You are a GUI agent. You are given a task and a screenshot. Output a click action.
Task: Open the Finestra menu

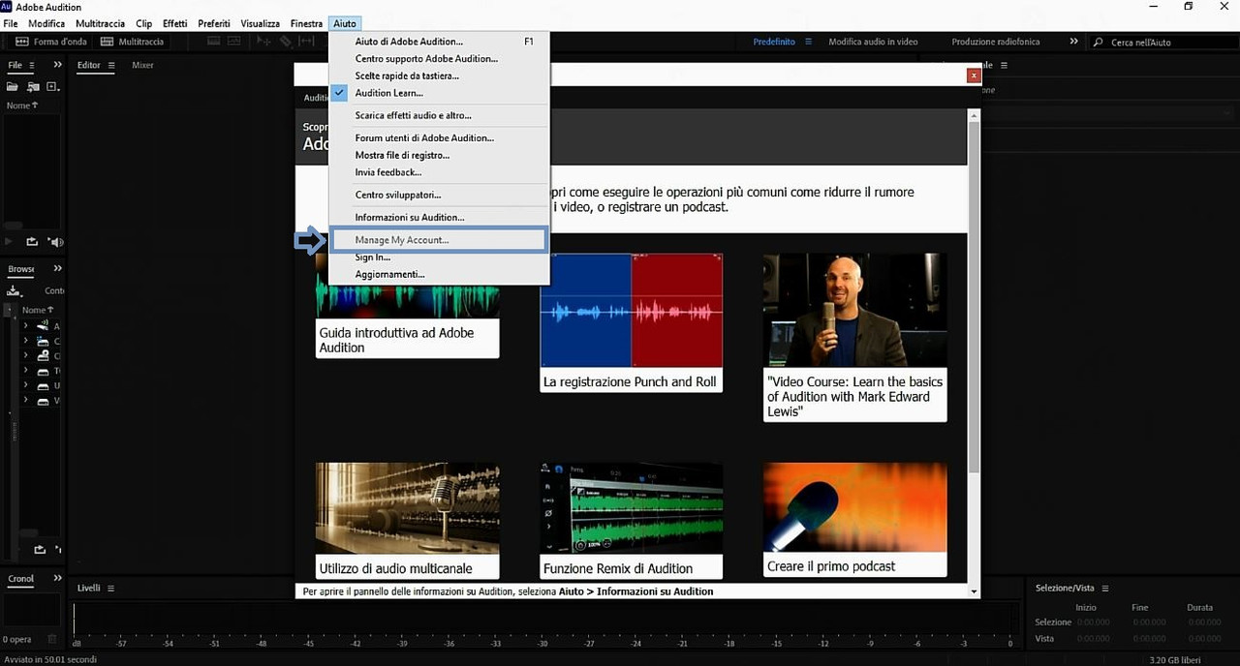pyautogui.click(x=306, y=23)
